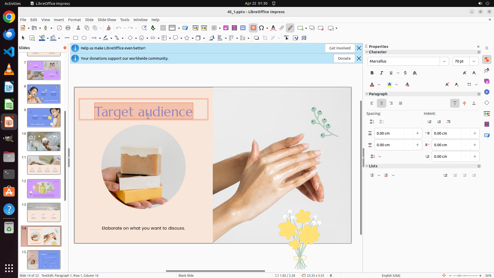Click the zoom slider in status bar

click(x=459, y=275)
